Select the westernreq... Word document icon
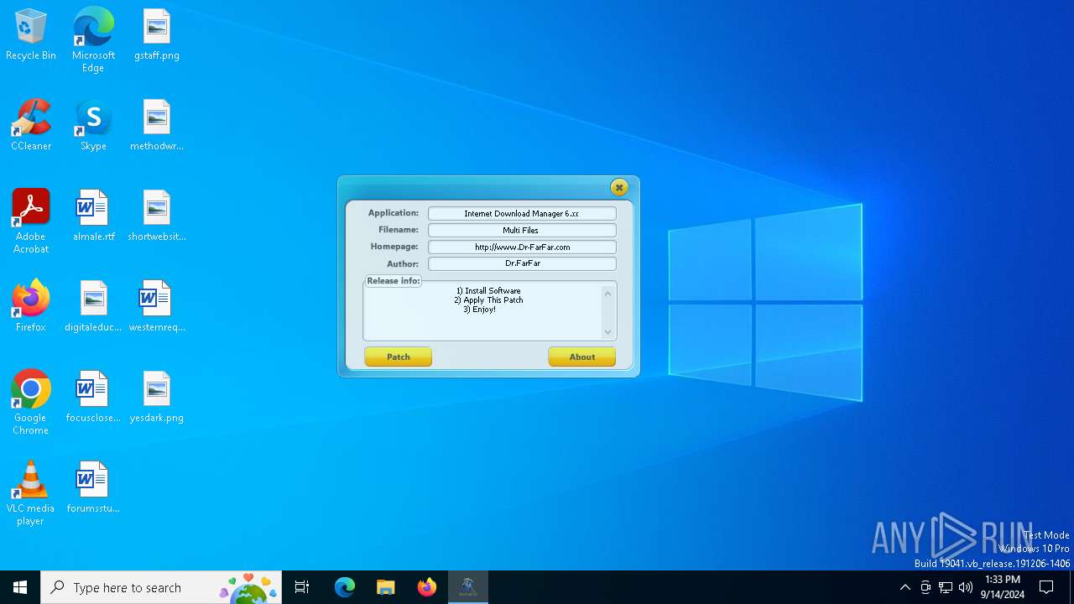This screenshot has height=604, width=1074. [157, 307]
